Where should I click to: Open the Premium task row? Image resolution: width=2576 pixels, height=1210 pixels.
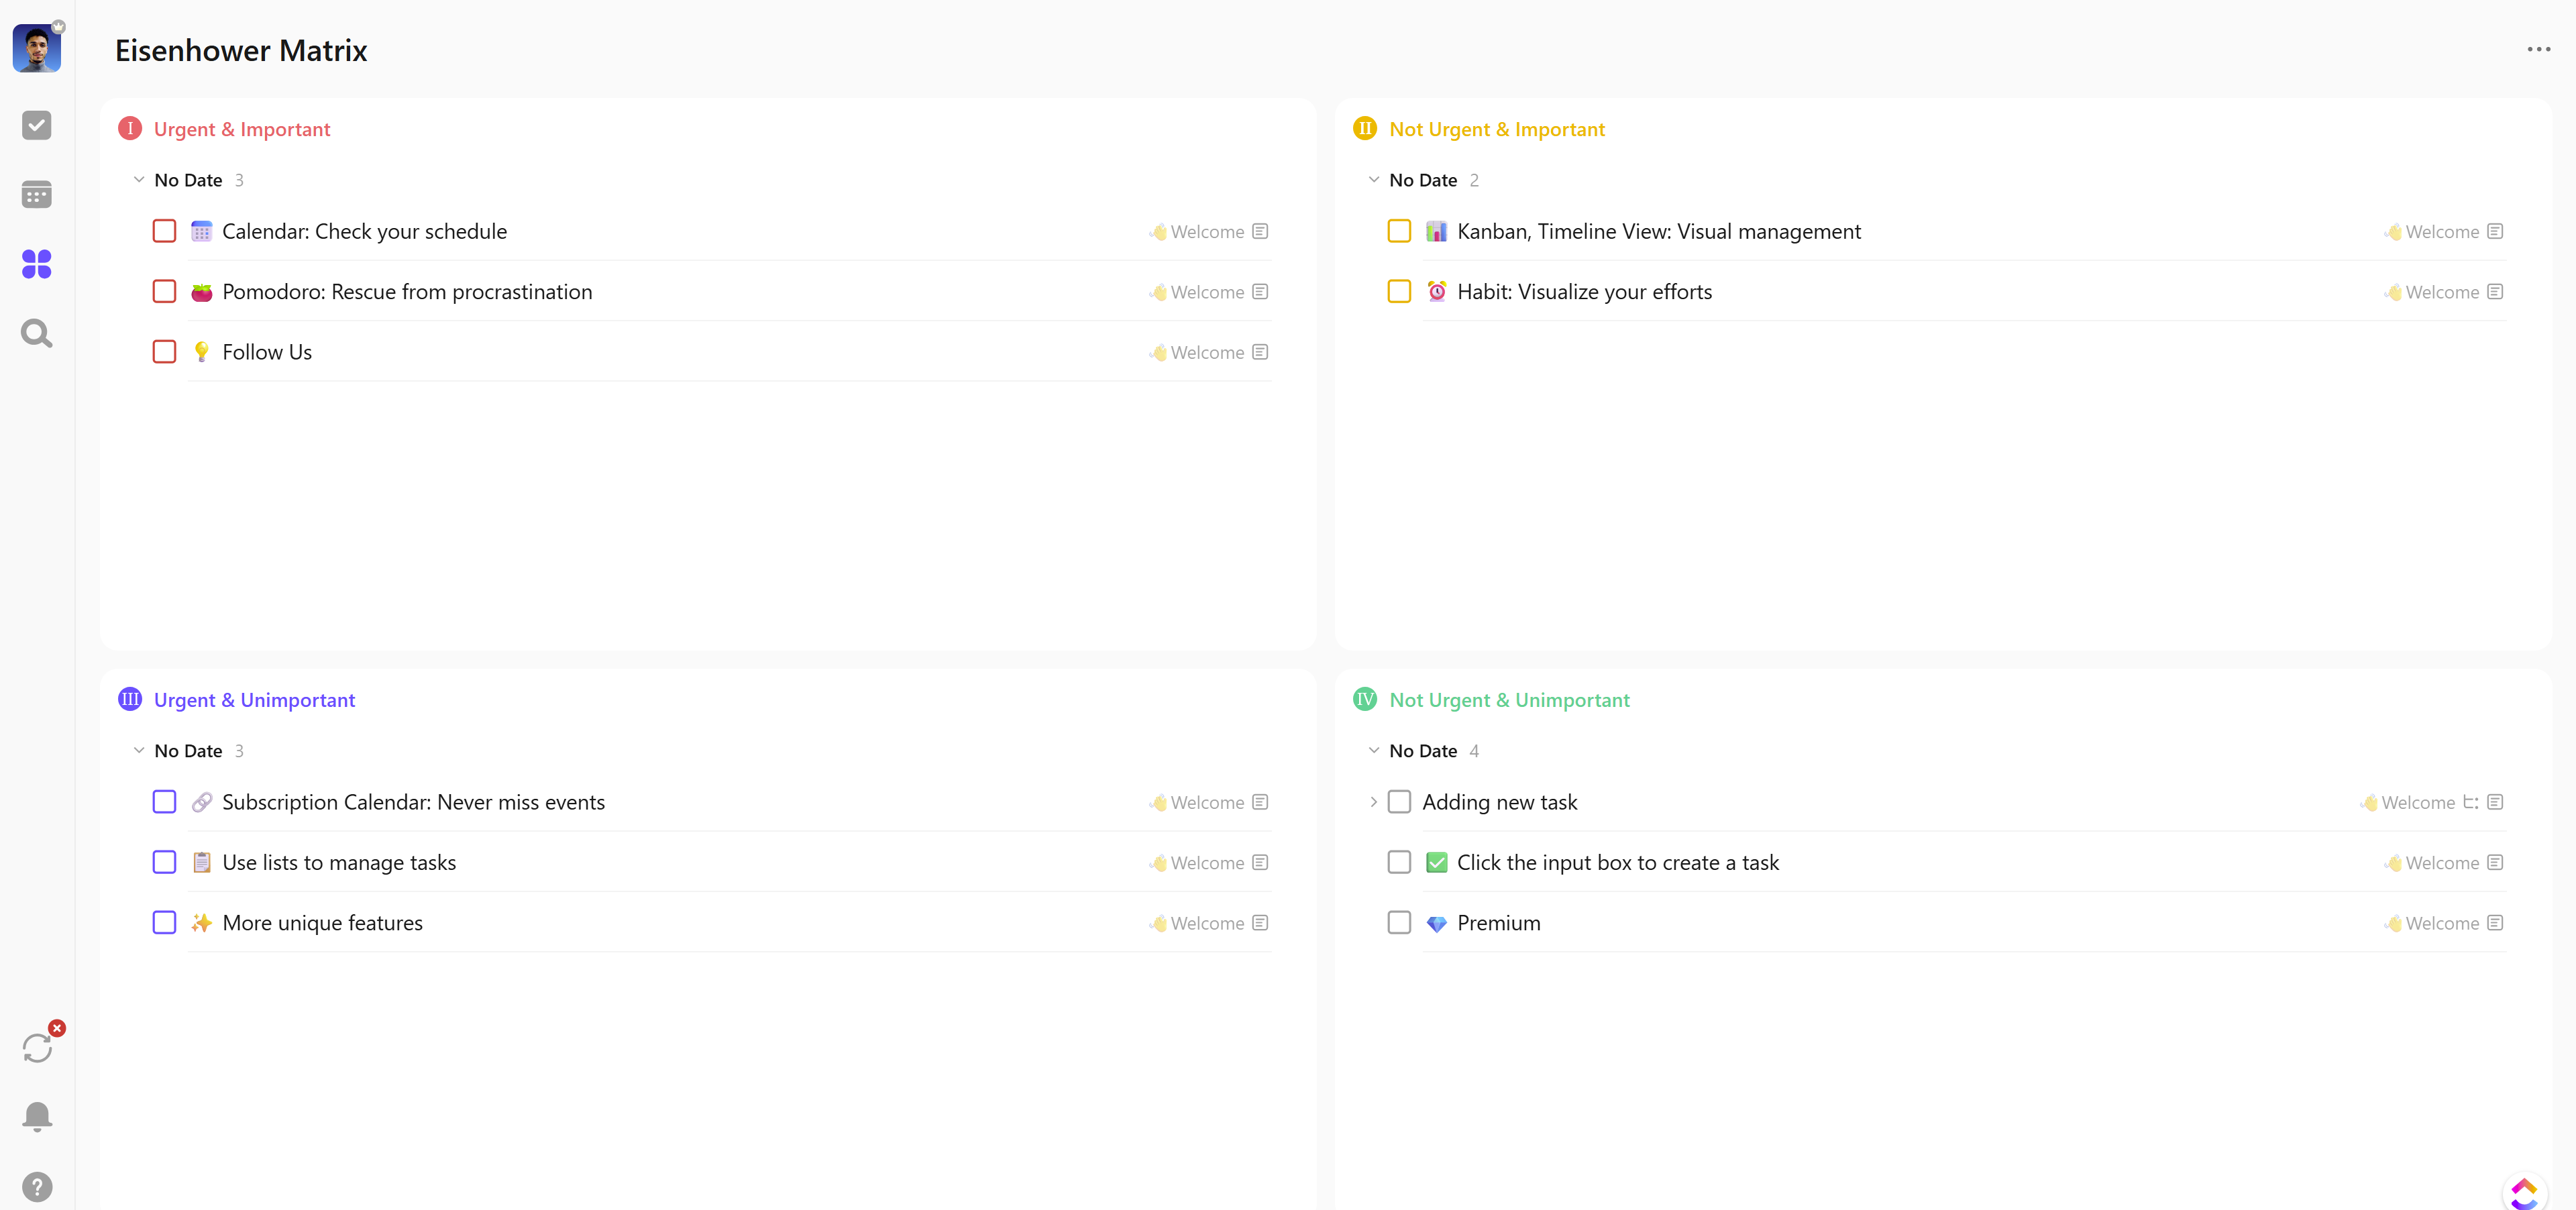(1498, 923)
